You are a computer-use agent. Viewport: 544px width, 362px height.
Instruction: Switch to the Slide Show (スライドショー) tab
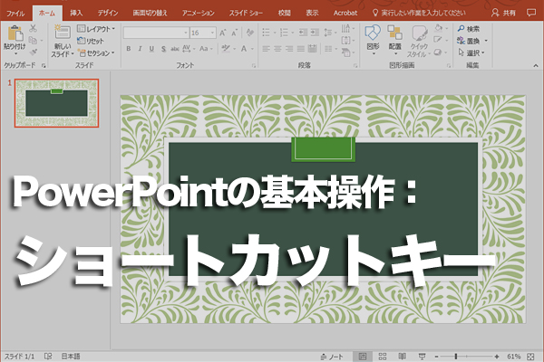point(246,14)
